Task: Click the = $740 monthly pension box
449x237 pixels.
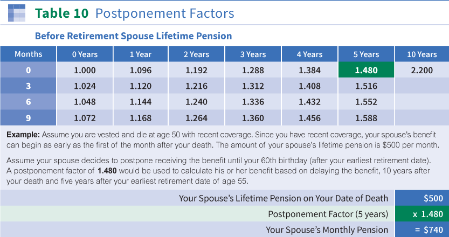Action: (x=422, y=229)
